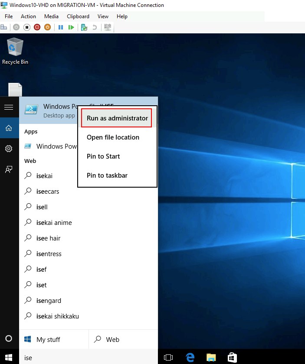This screenshot has height=364, width=305.
Task: Select the isentress suggestion
Action: click(x=89, y=254)
